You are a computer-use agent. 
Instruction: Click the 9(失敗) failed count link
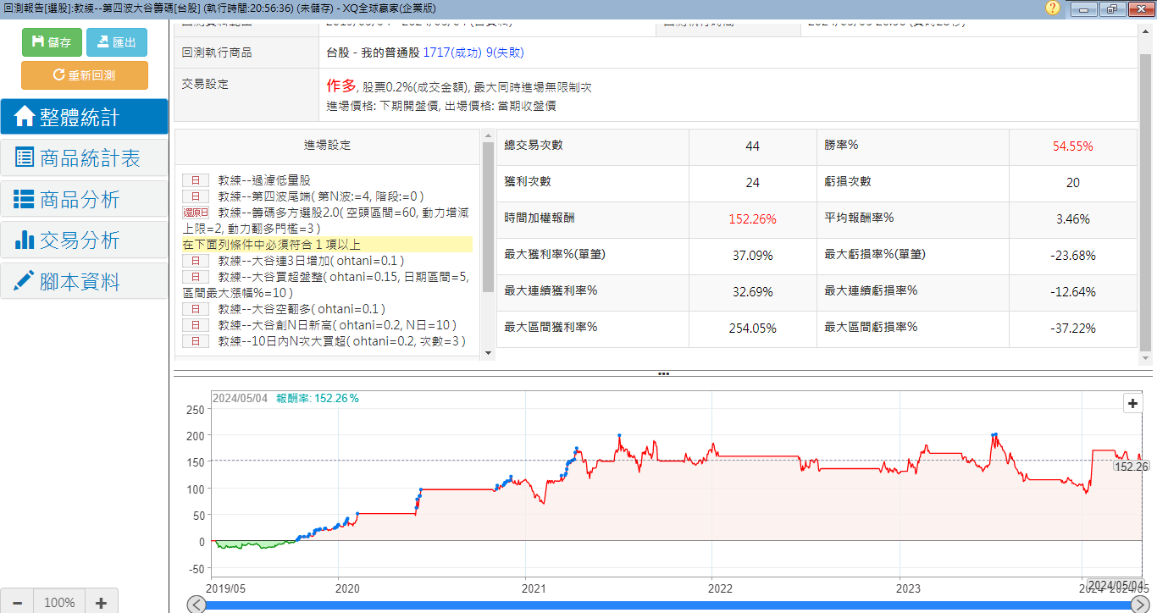[505, 52]
